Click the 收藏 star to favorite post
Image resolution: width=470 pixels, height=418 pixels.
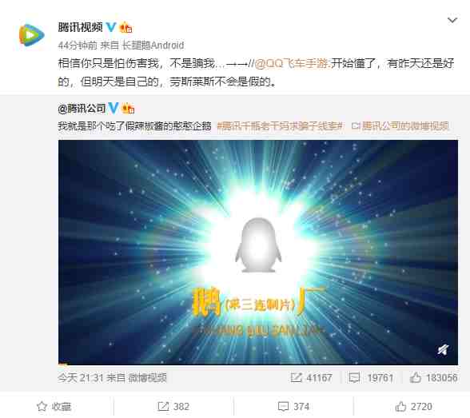tap(54, 406)
